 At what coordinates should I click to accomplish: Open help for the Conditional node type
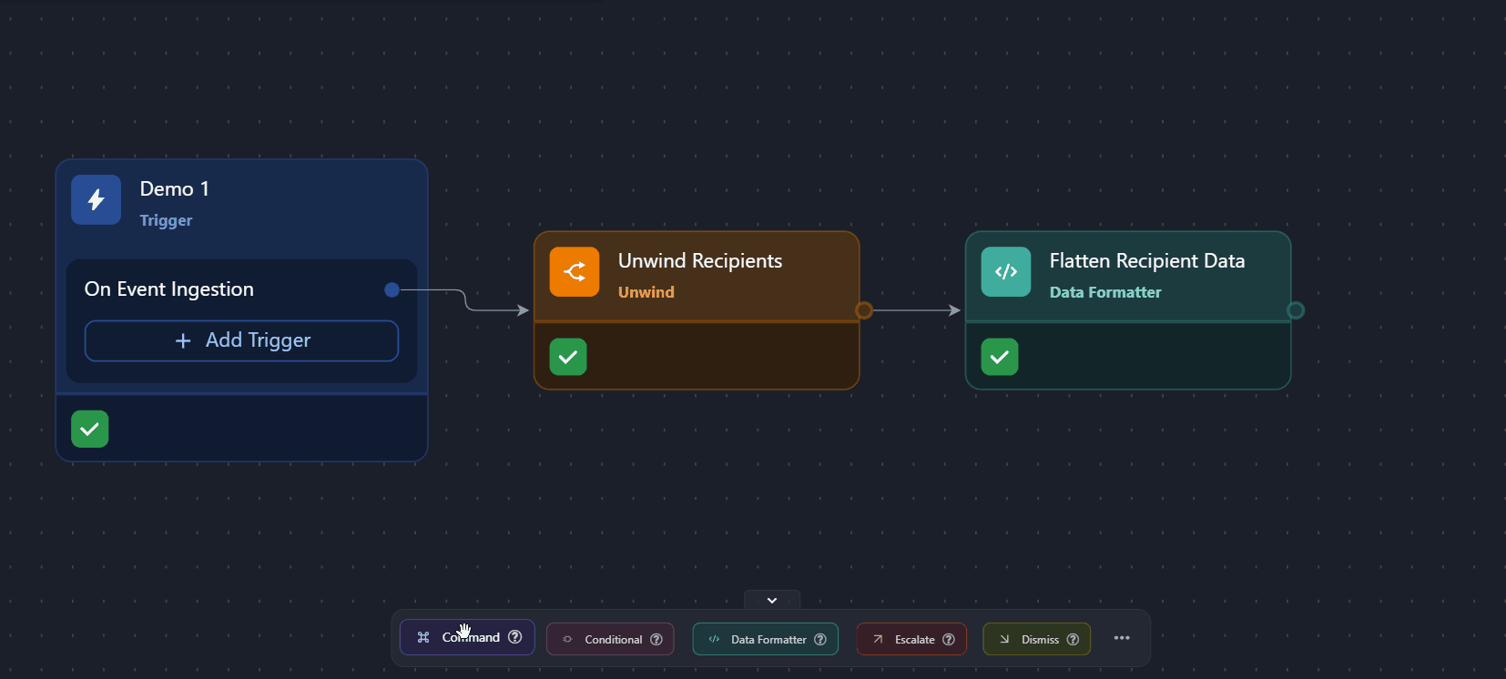point(656,640)
